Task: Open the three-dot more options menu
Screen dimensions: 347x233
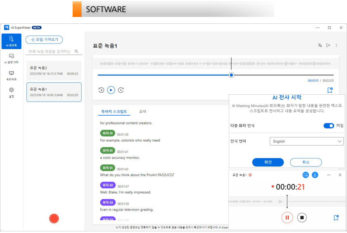Action: pos(337,46)
